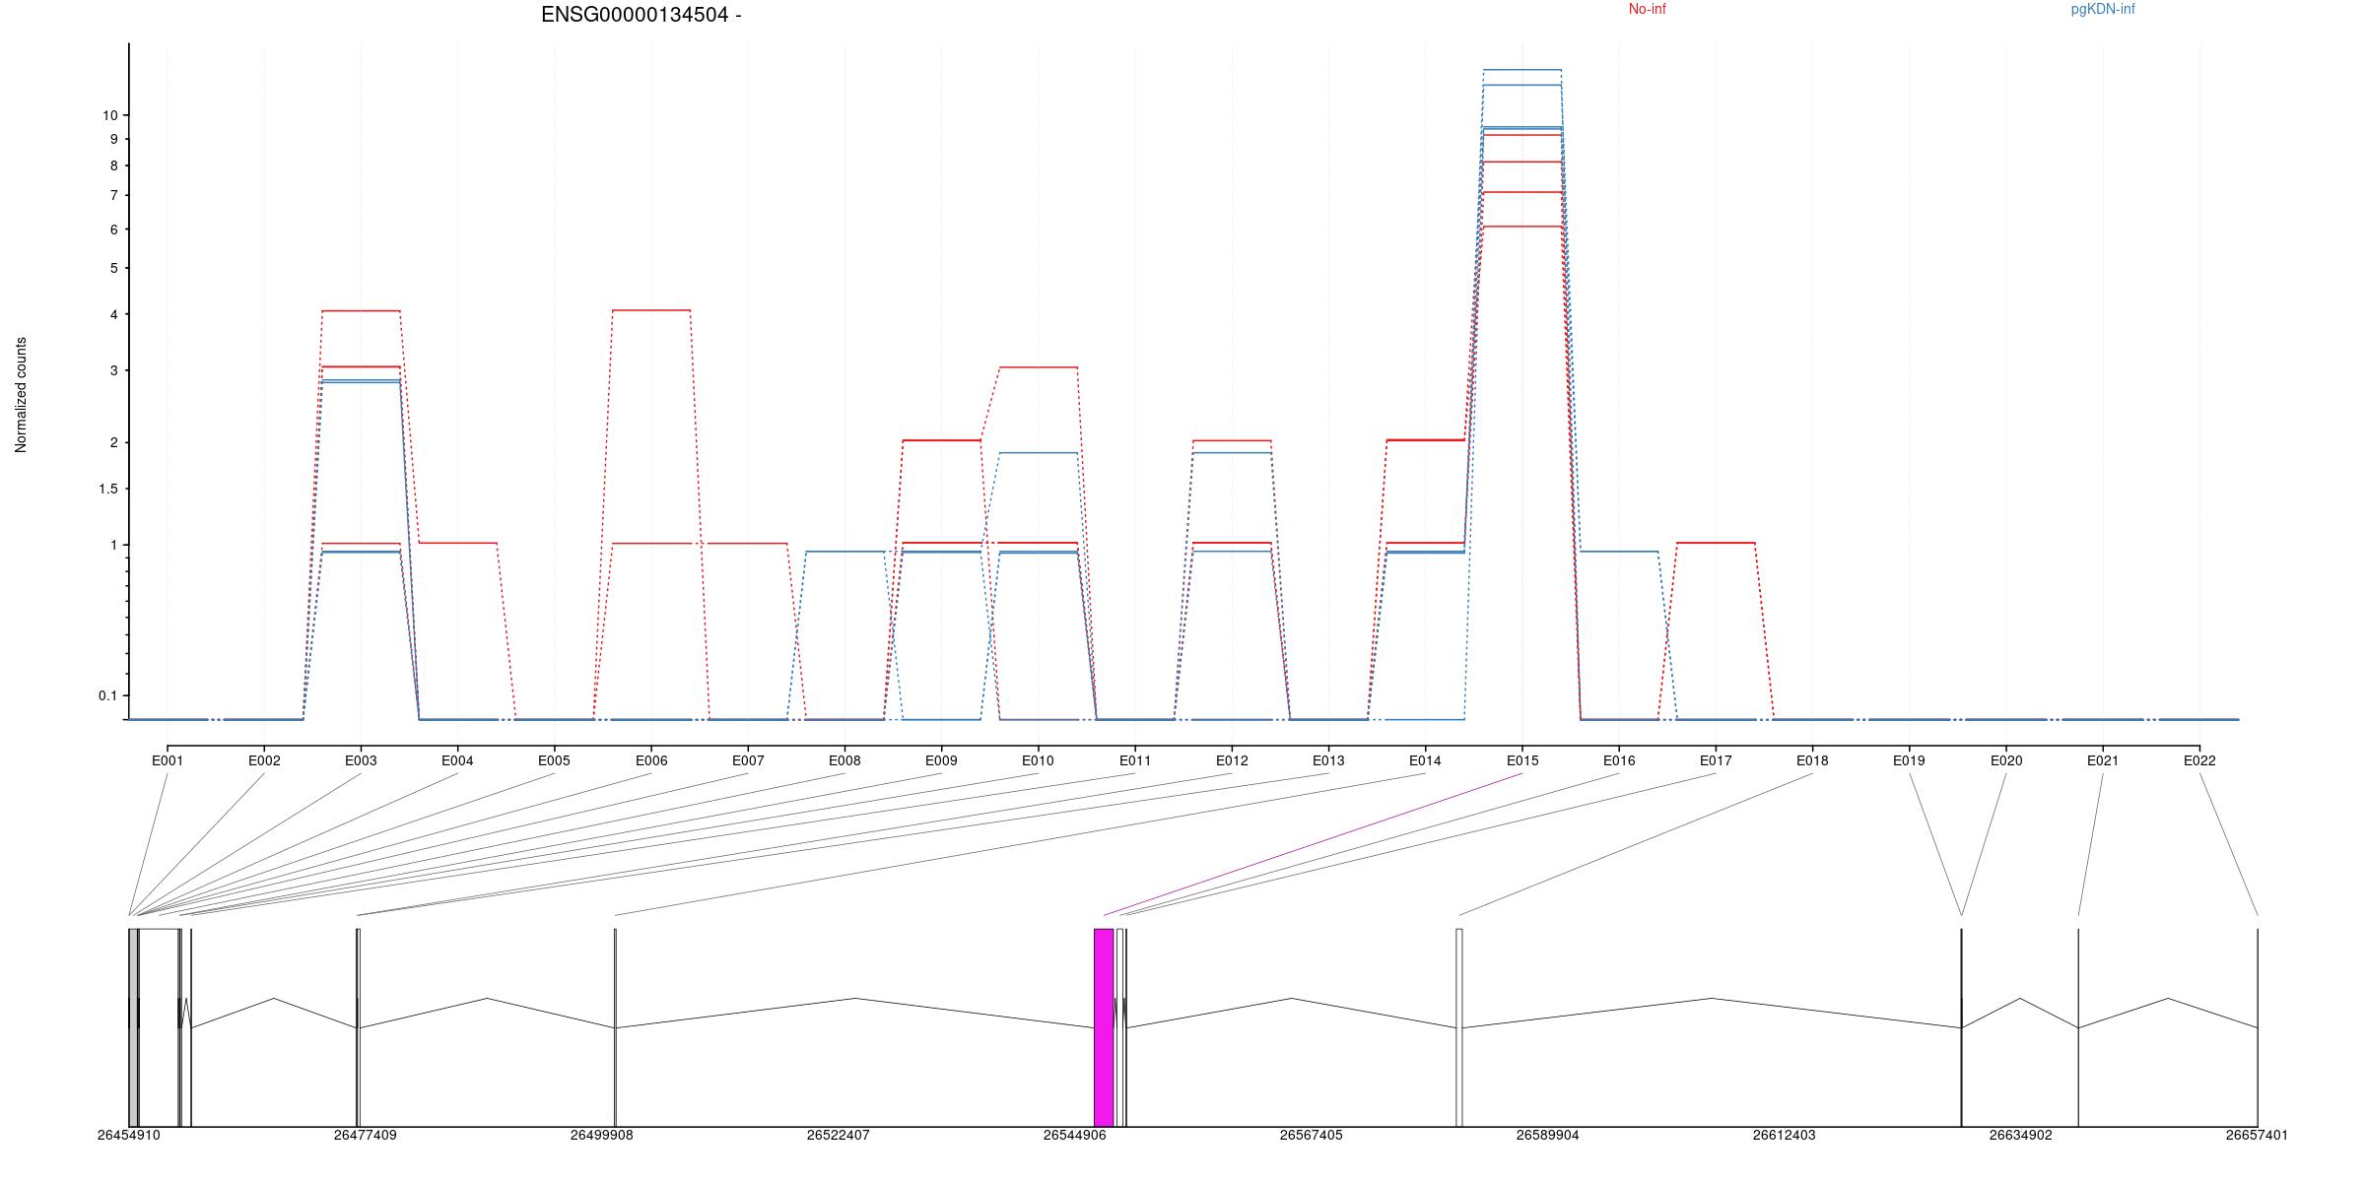The width and height of the screenshot is (2365, 1182).
Task: Click the gray first exon block
Action: tap(133, 1027)
